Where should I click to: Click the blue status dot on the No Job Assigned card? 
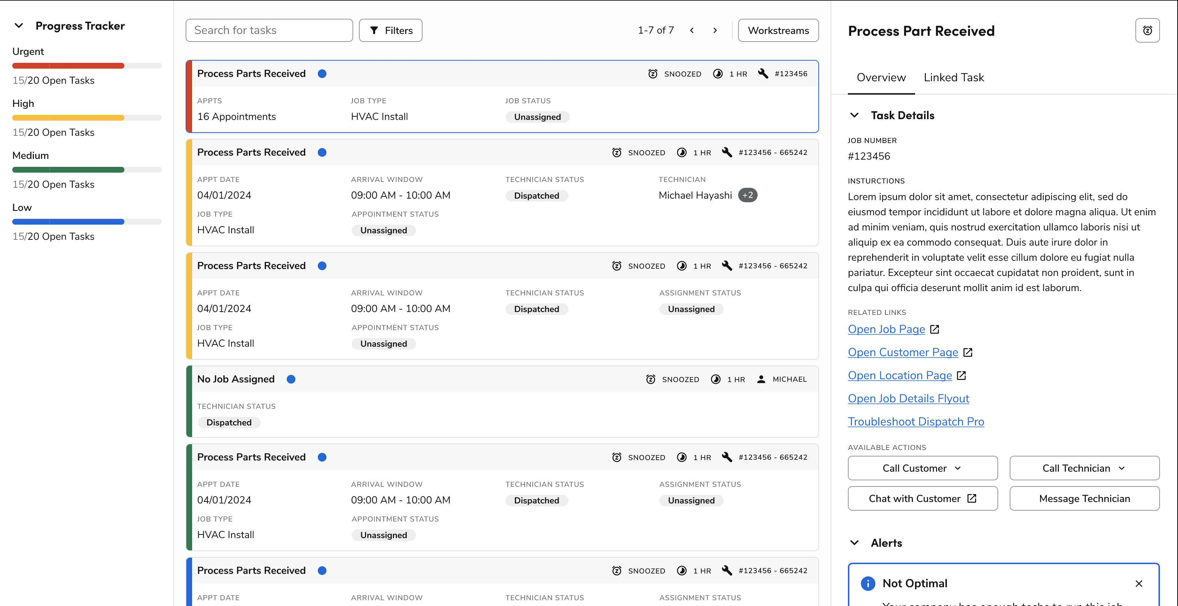[x=291, y=379]
